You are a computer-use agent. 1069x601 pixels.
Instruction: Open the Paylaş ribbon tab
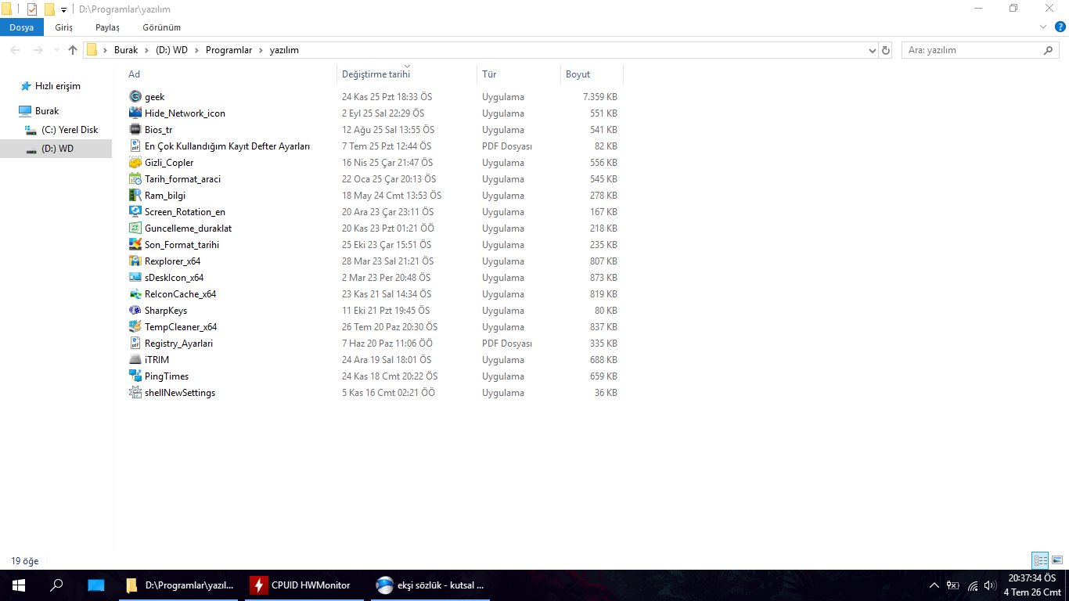pyautogui.click(x=107, y=27)
